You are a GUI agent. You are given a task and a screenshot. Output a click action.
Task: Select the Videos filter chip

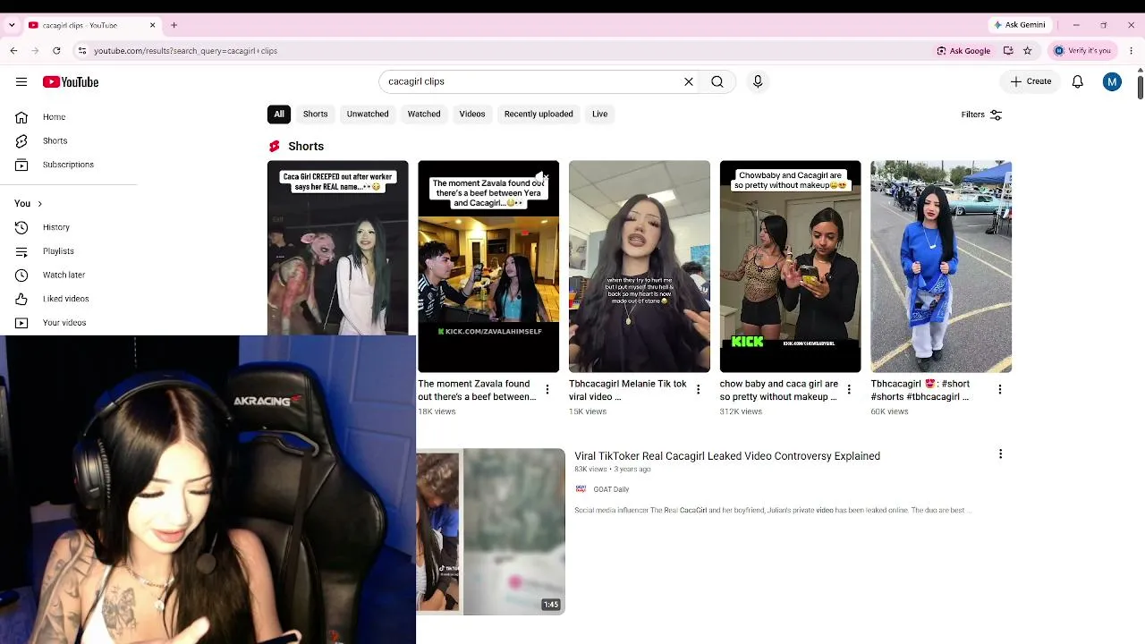(472, 114)
